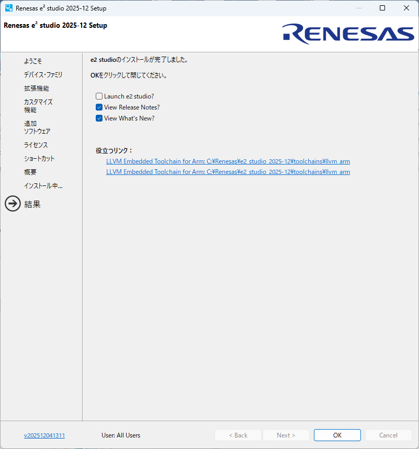Click the arrow icon beside 結果
419x449 pixels.
tap(13, 204)
